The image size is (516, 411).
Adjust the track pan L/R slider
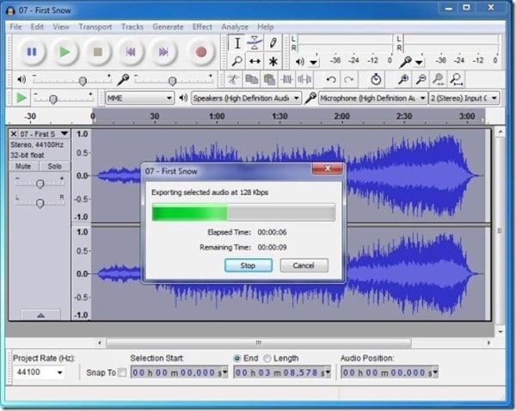pos(40,202)
